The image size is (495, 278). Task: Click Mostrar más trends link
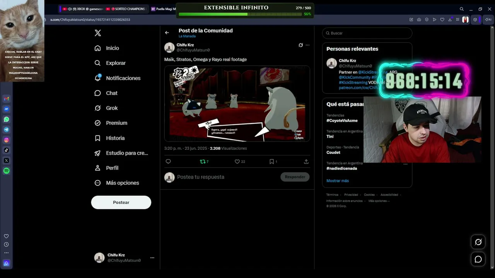(338, 181)
